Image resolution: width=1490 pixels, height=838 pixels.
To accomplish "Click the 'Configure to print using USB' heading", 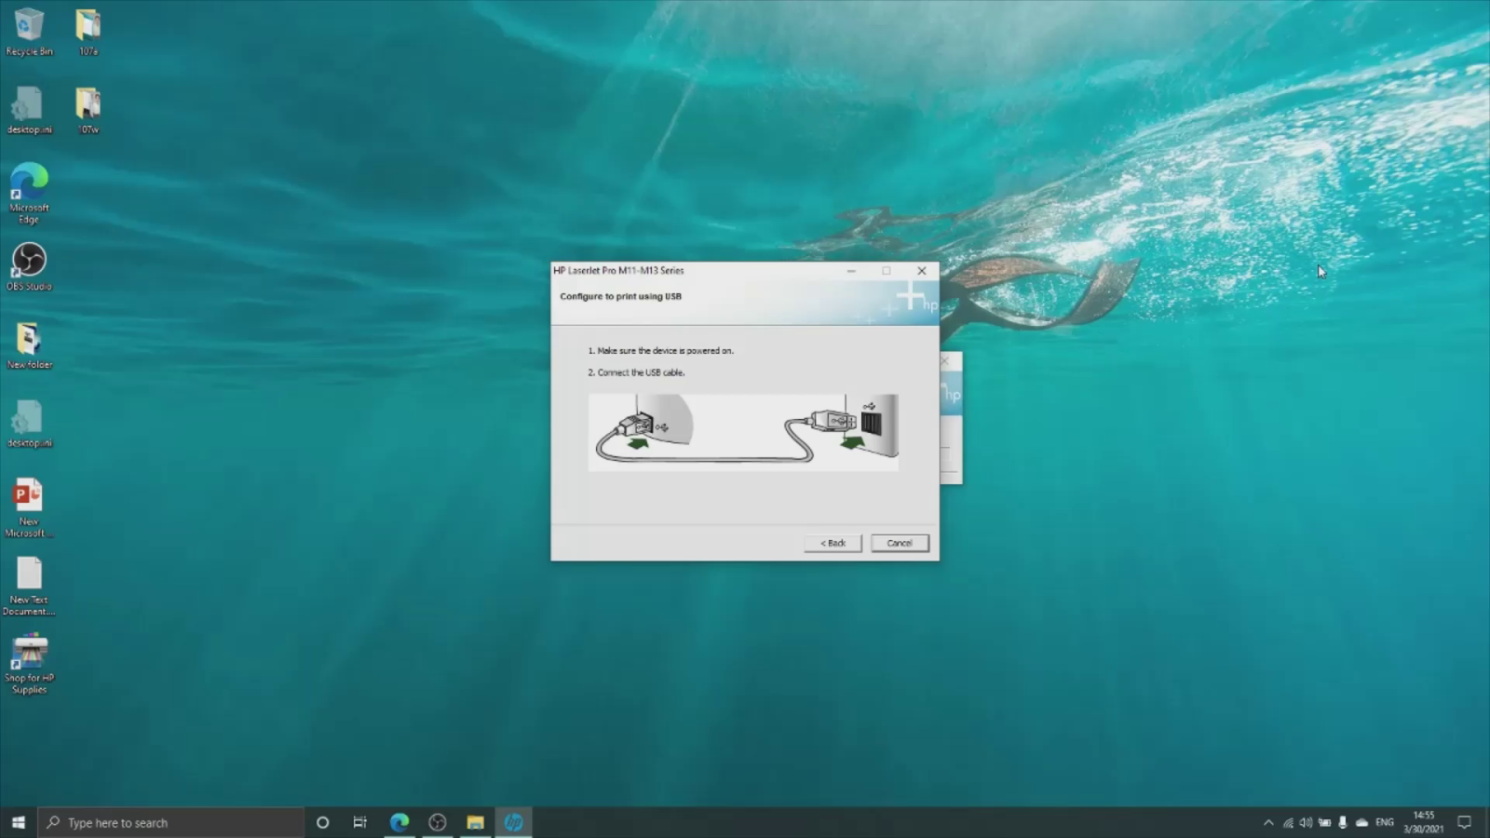I will [620, 296].
